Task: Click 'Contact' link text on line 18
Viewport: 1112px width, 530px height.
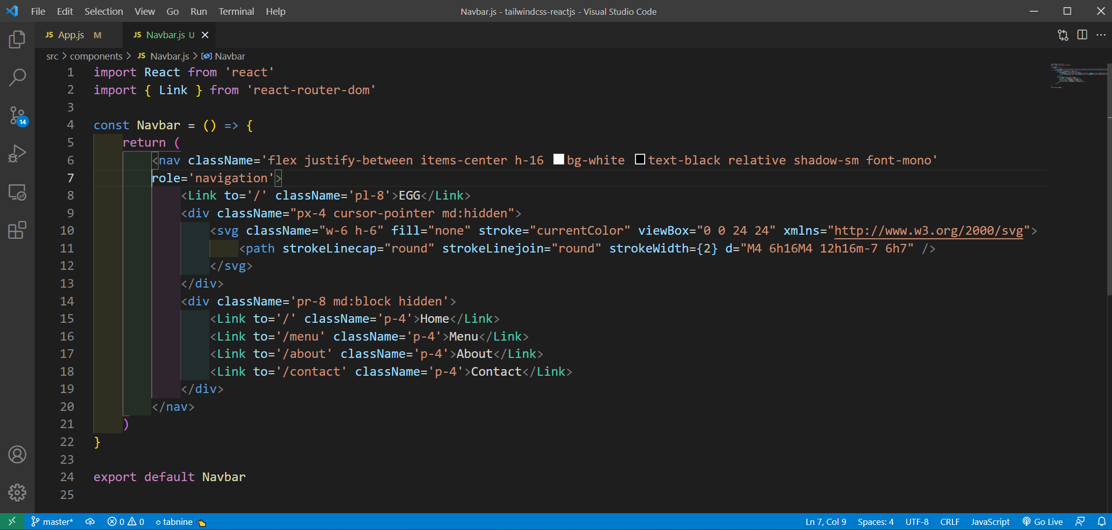Action: (x=496, y=372)
